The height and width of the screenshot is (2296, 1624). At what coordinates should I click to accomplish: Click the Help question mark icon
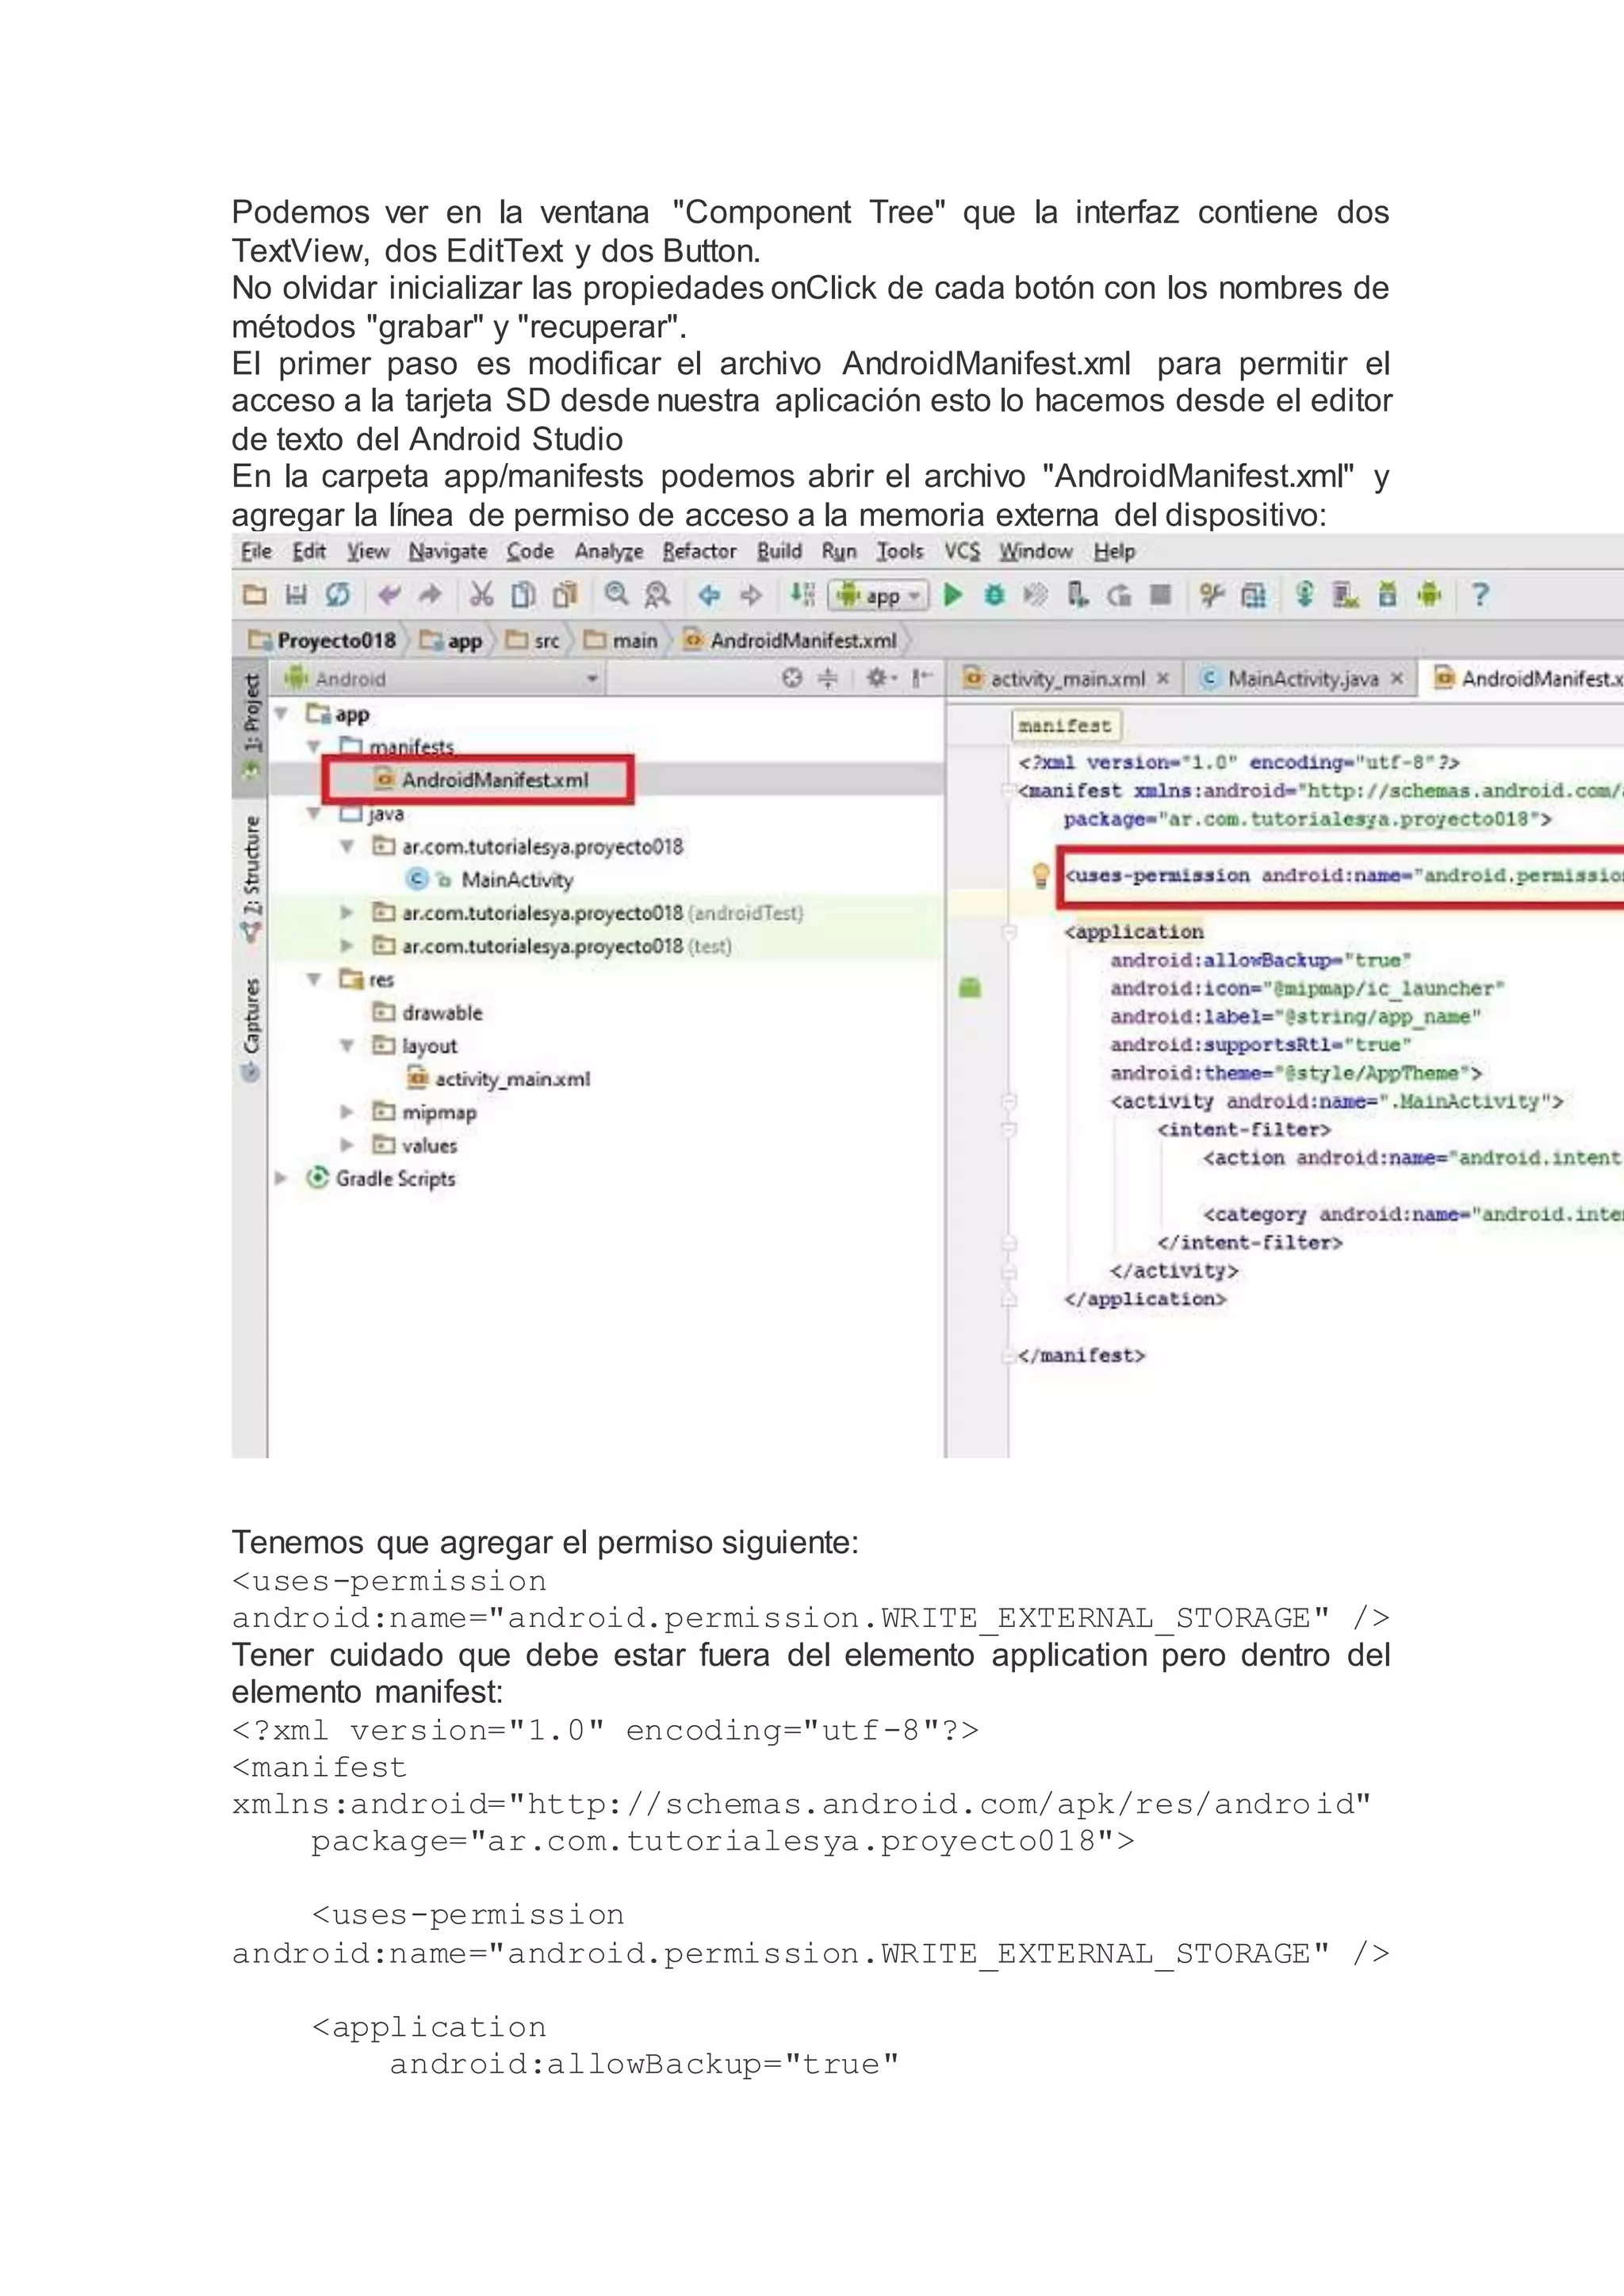[1480, 596]
